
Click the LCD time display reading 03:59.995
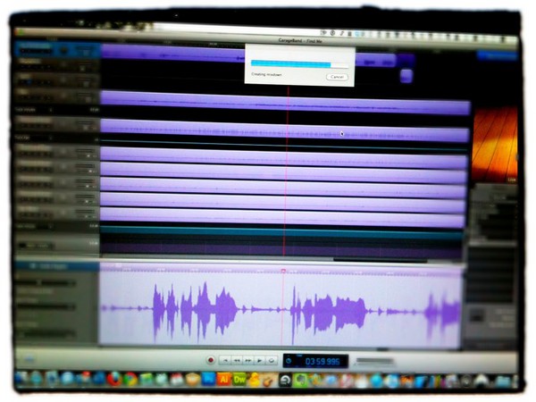point(322,361)
